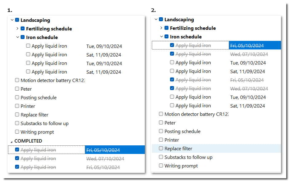Click the Fertilizing schedule icon in list 1
Image resolution: width=289 pixels, height=181 pixels.
click(x=22, y=29)
